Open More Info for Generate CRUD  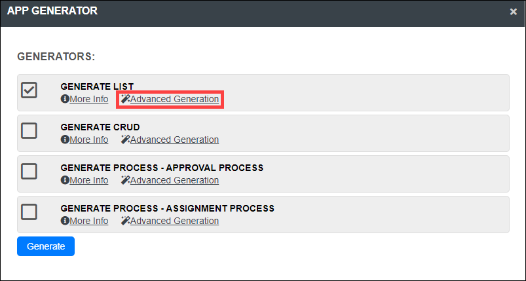tap(89, 140)
